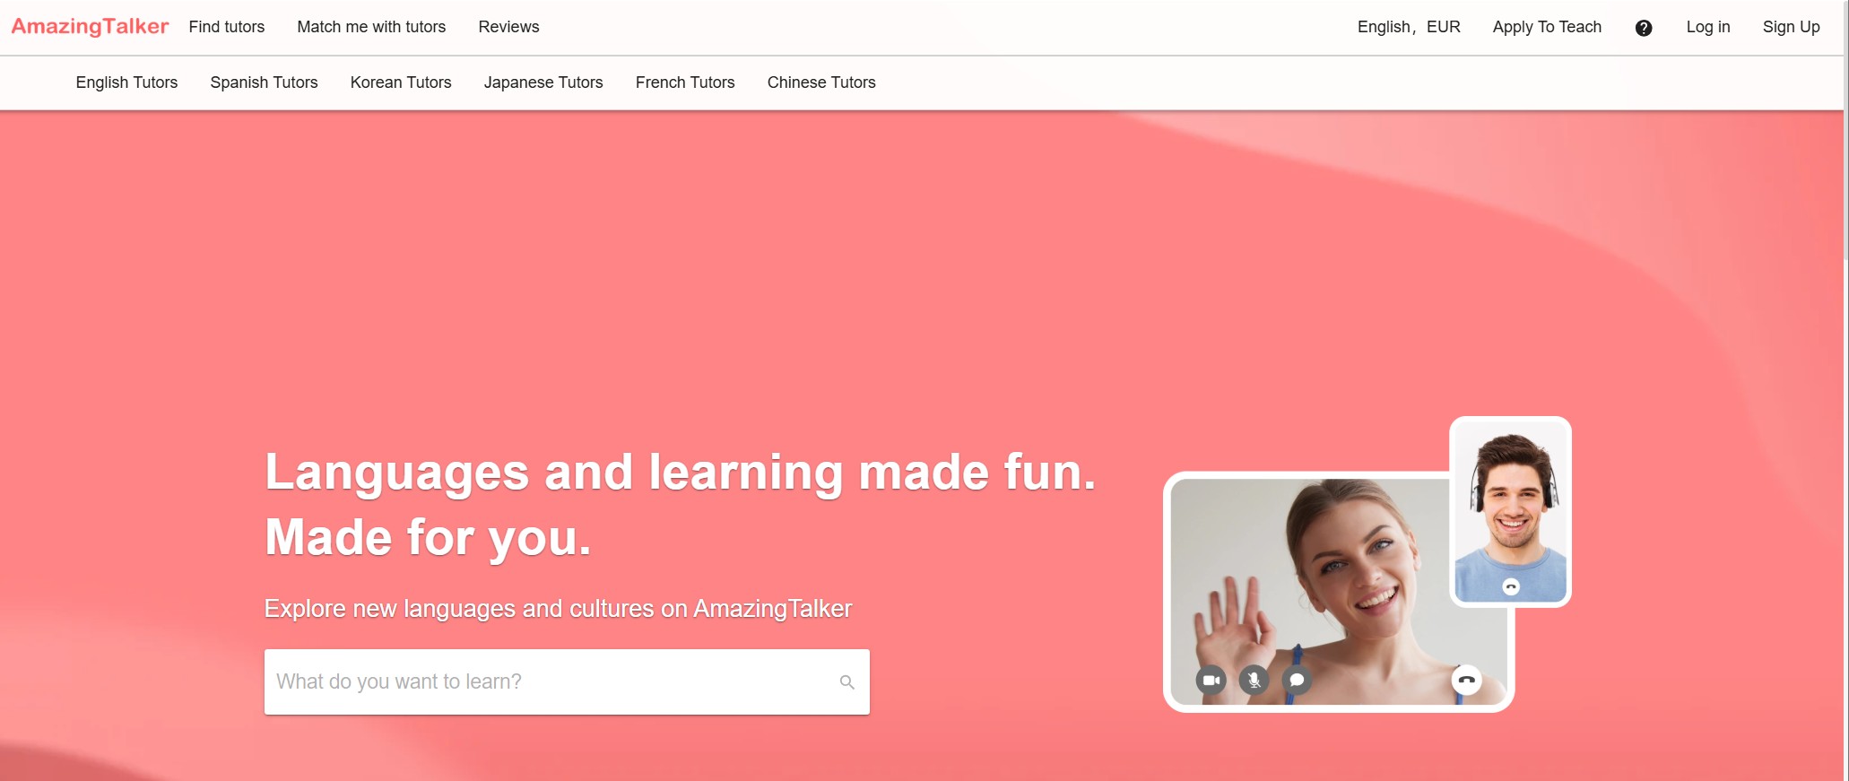Open Match me with tutors
Viewport: 1849px width, 781px height.
coord(371,27)
